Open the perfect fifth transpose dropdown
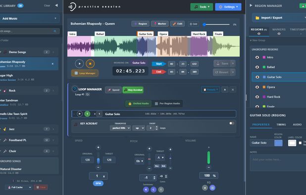The width and height of the screenshot is (306, 195). (x=120, y=128)
